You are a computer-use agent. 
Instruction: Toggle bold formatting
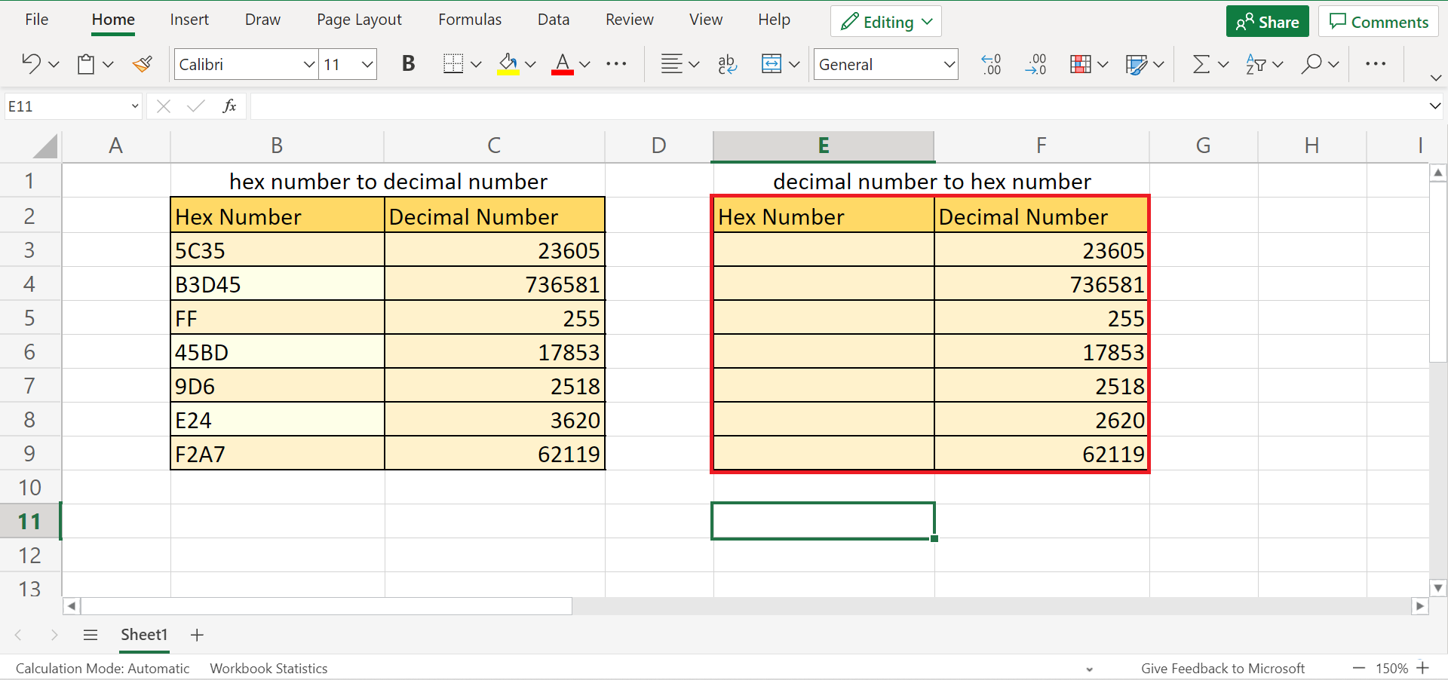click(x=408, y=63)
